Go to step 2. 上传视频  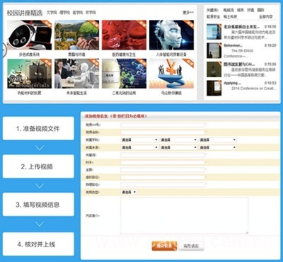point(38,166)
